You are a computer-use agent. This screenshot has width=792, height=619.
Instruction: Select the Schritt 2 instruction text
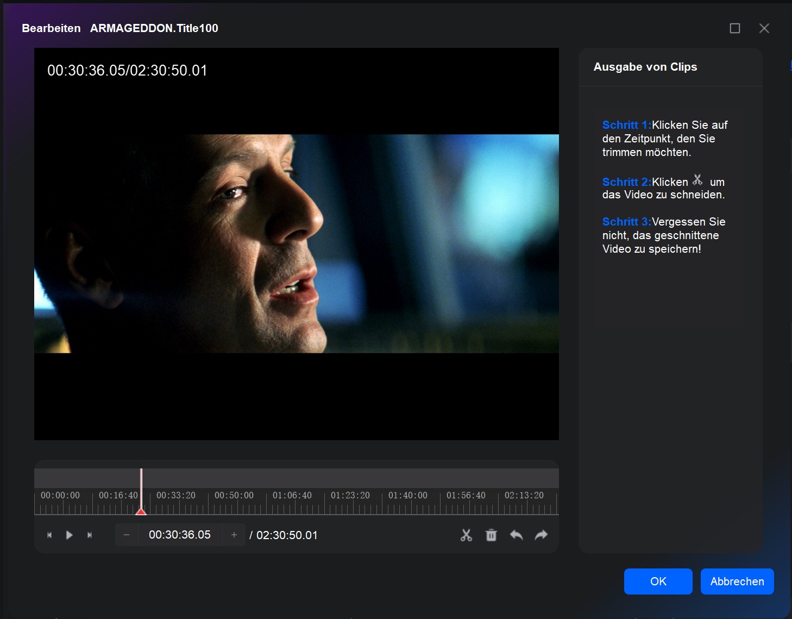coord(664,188)
